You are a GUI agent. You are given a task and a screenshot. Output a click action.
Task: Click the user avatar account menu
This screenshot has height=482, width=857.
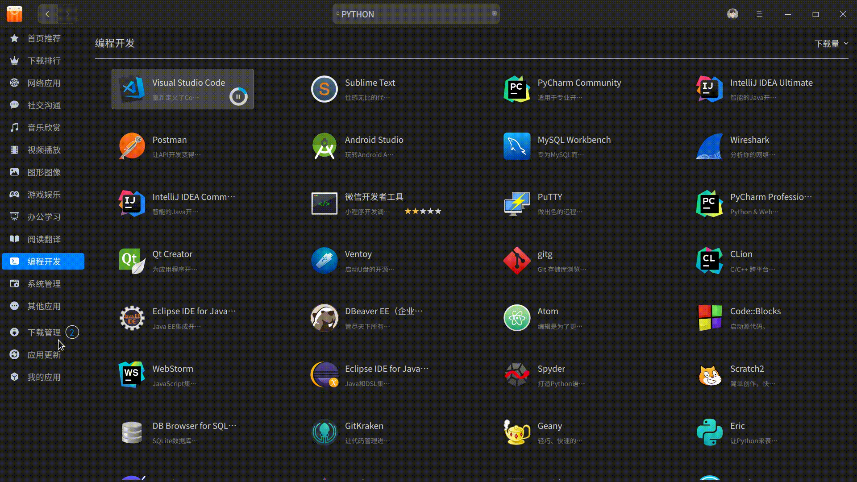732,14
